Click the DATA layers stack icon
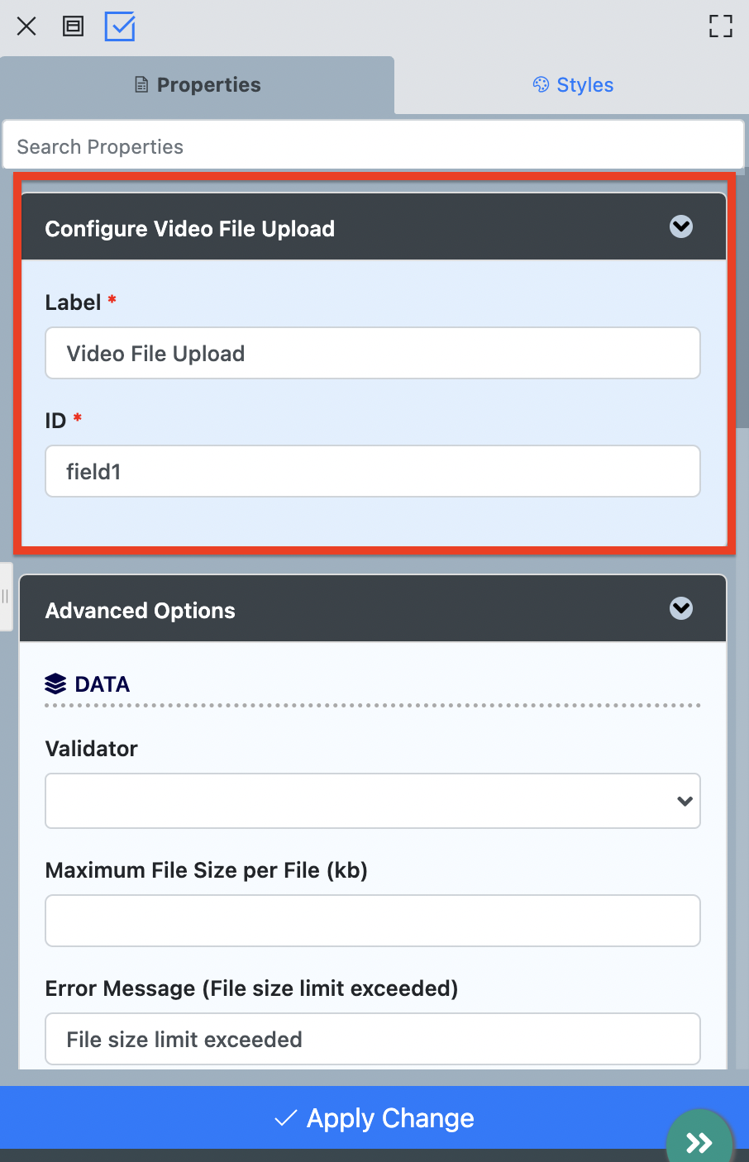 click(x=55, y=684)
